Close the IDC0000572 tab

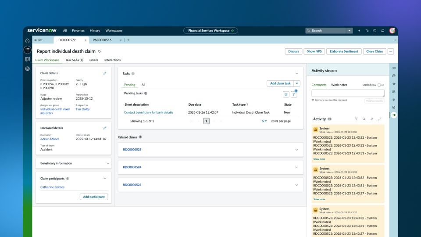(x=86, y=40)
